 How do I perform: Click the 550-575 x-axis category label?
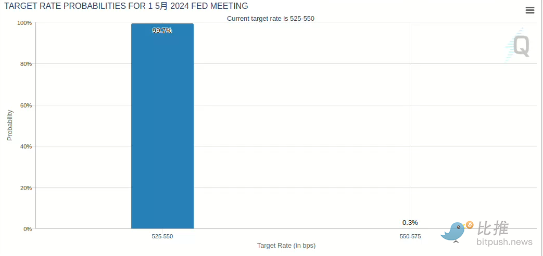(410, 236)
